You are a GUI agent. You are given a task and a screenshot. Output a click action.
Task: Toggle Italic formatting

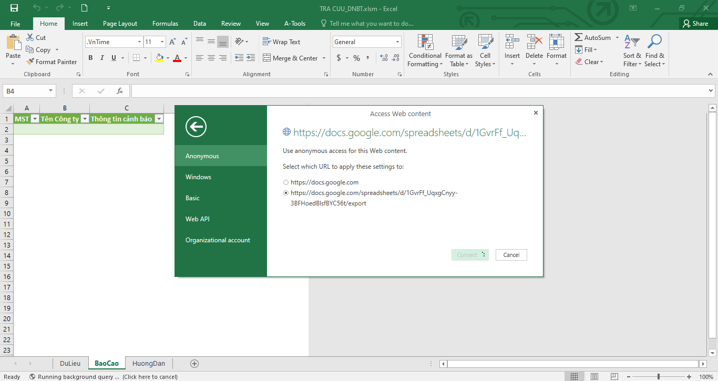coord(102,58)
